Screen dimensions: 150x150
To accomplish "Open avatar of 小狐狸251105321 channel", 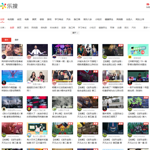I will (4, 57).
